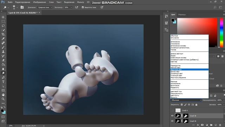225x127 pixels.
Task: Select the Lasso tool
Action: 3,26
